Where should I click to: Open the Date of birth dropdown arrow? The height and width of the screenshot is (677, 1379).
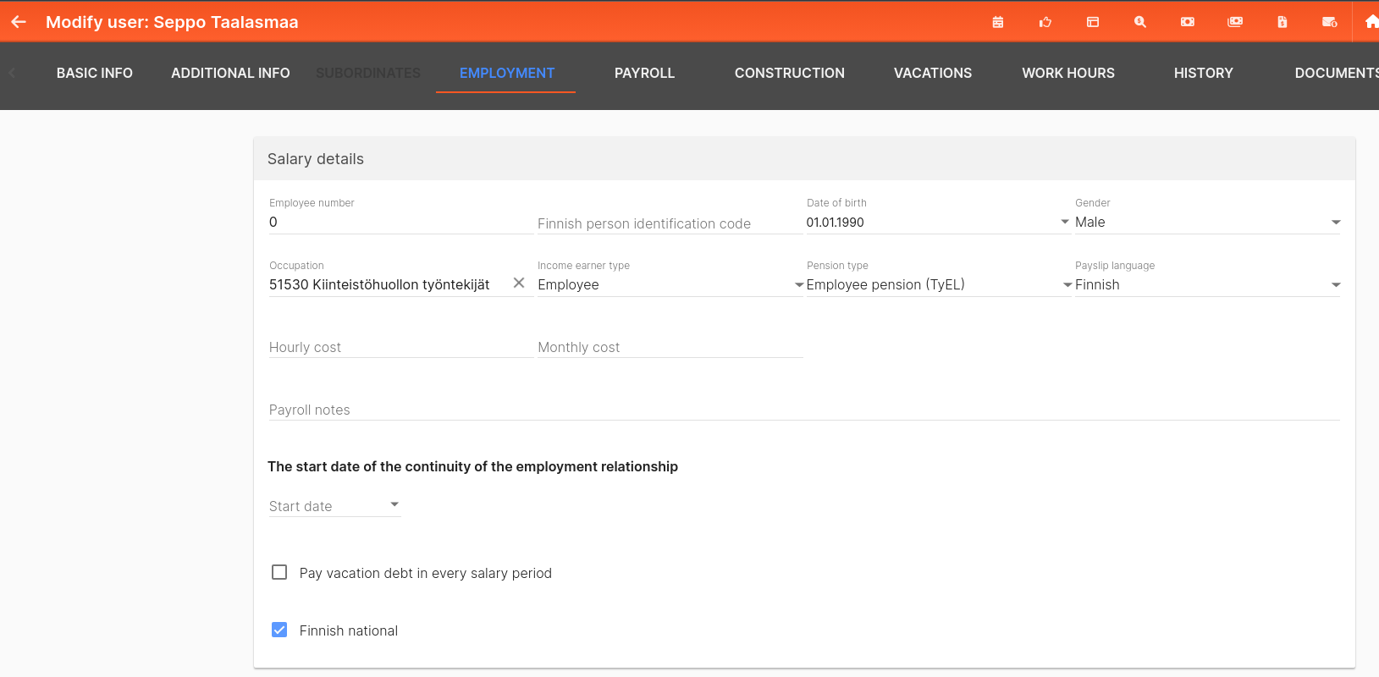pos(1065,222)
